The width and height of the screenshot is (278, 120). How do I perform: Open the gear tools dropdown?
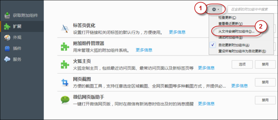215,9
